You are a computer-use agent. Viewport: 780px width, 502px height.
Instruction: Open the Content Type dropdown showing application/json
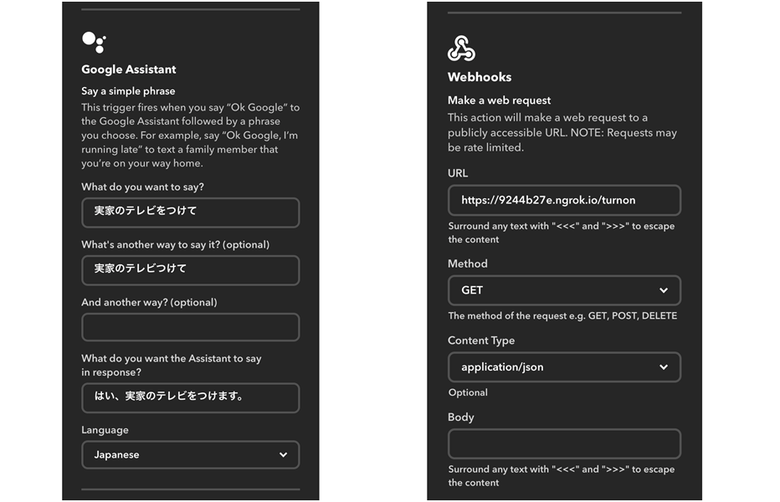click(564, 367)
